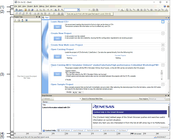Click the Stop debug icon in toolbar
This screenshot has width=178, height=140.
click(x=138, y=10)
